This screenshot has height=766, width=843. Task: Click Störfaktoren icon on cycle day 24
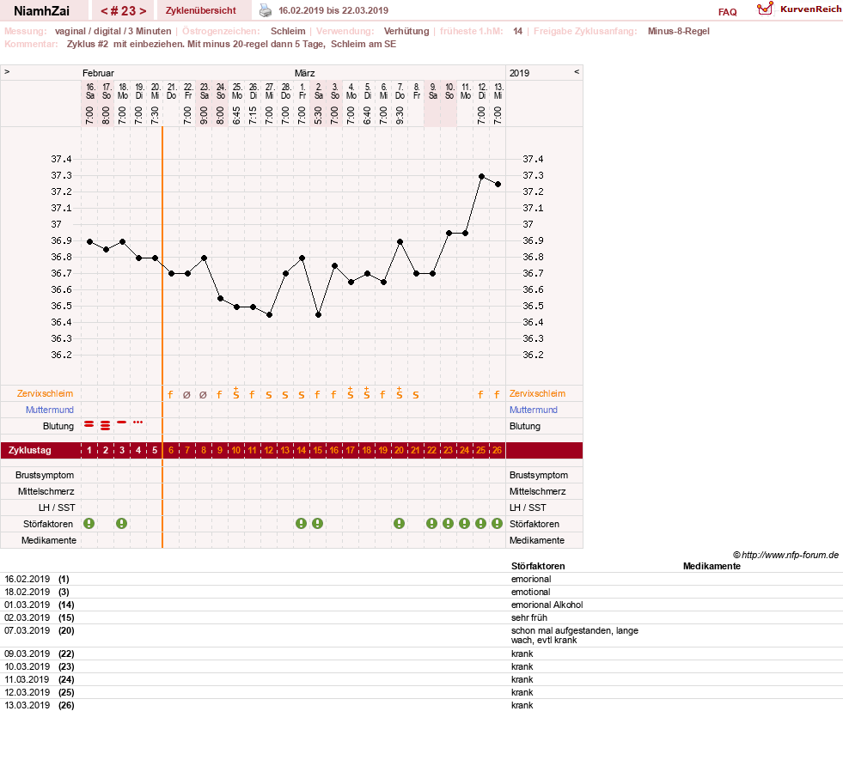point(465,523)
